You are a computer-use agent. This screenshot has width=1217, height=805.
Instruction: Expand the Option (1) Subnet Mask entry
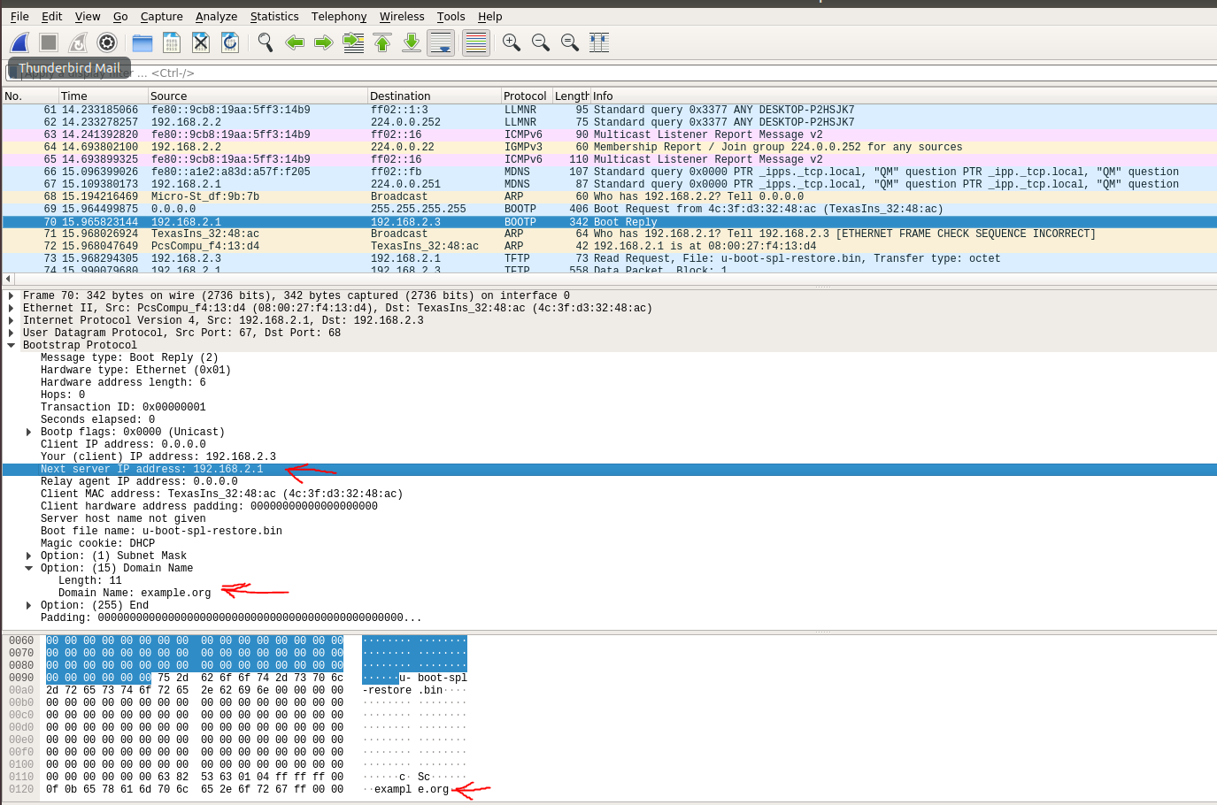click(x=28, y=556)
